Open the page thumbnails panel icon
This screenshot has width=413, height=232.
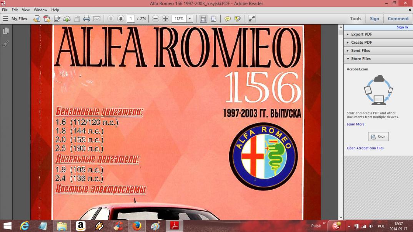click(x=6, y=31)
